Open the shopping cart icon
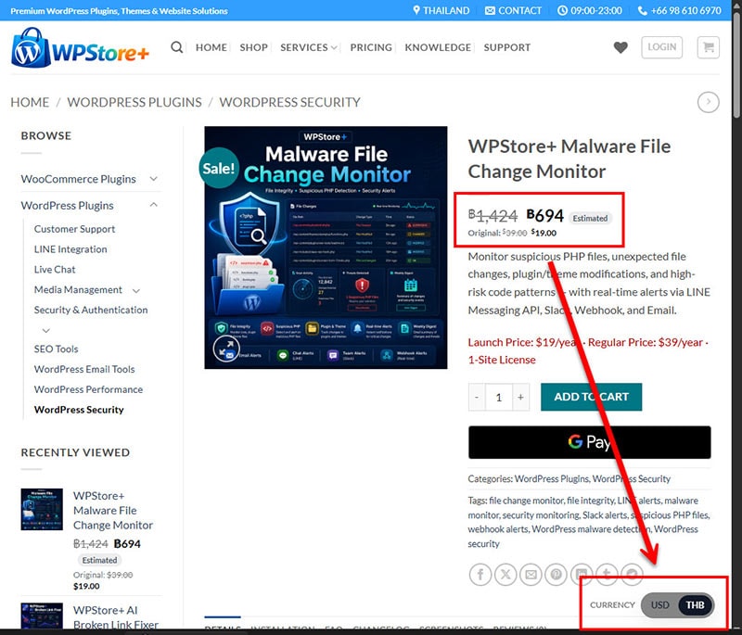This screenshot has width=742, height=635. click(708, 47)
